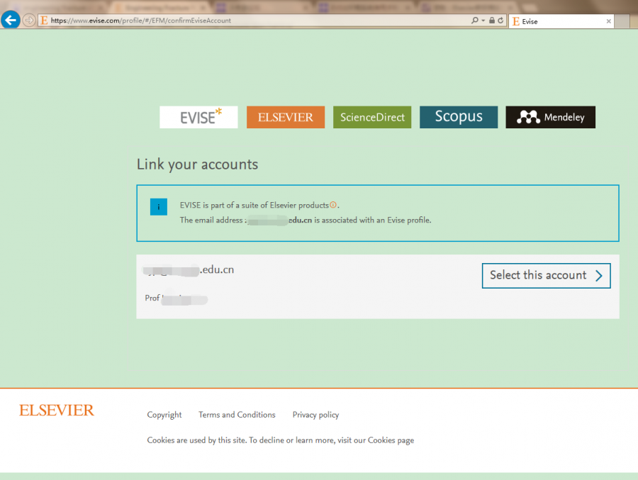The image size is (638, 480).
Task: Switch to the Evise browser tab
Action: [561, 21]
